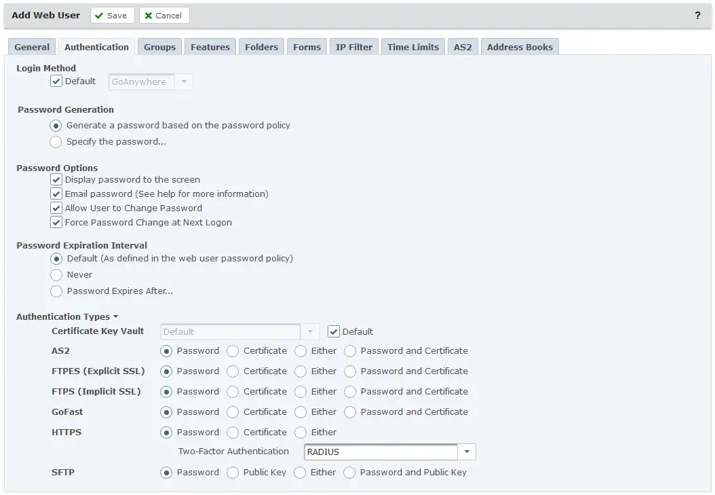This screenshot has width=715, height=495.
Task: Disable Force Password Change at Next Logon
Action: [x=56, y=222]
